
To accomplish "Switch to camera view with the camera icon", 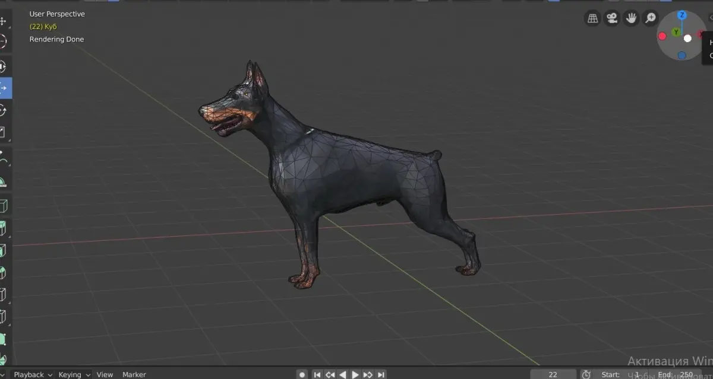I will (611, 18).
